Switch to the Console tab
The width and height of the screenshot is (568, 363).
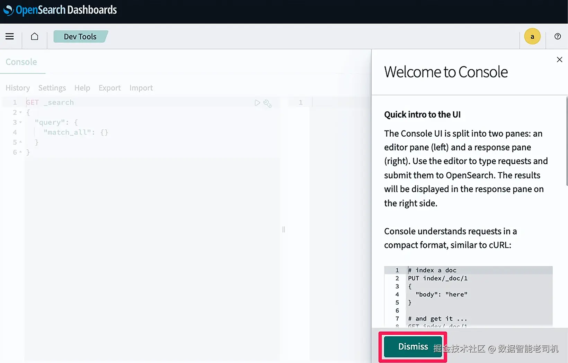21,62
